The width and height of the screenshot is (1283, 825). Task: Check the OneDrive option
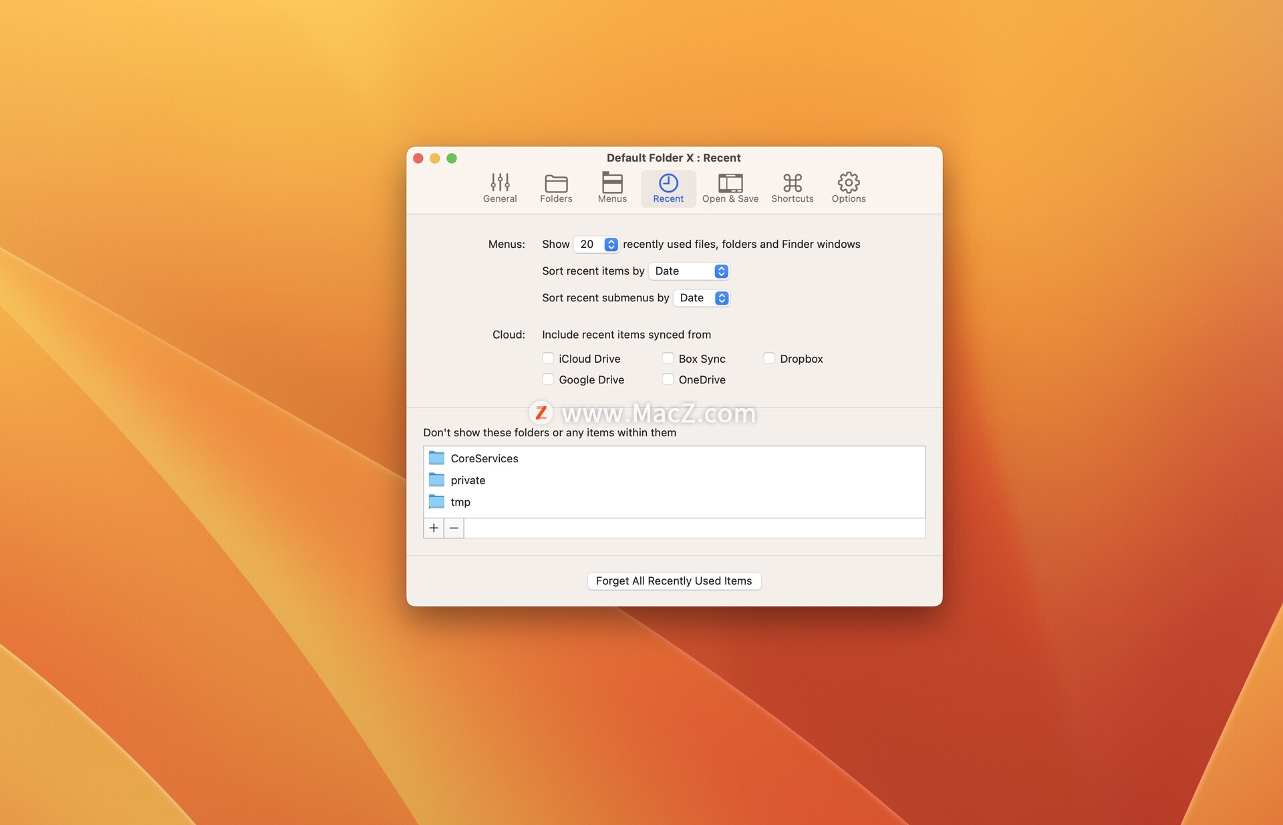(668, 379)
